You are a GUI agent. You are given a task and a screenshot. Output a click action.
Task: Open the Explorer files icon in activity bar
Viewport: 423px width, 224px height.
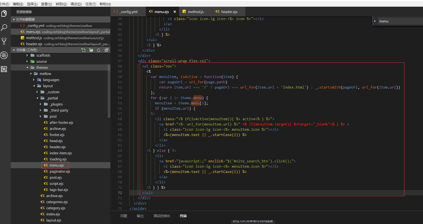click(4, 14)
